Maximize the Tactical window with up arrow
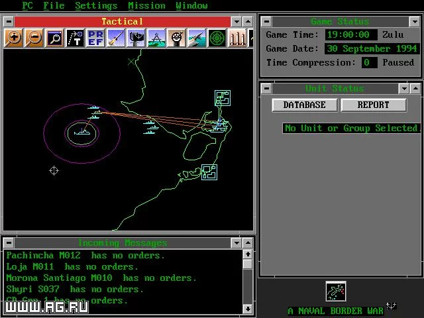This screenshot has width=424, height=318. pyautogui.click(x=248, y=22)
